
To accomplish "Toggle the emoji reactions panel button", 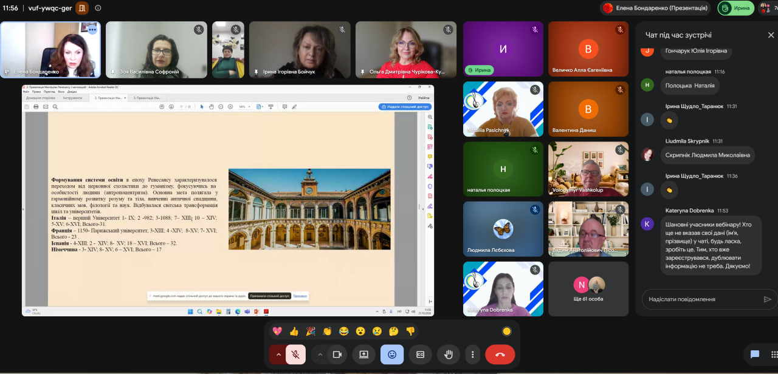I will tap(392, 355).
